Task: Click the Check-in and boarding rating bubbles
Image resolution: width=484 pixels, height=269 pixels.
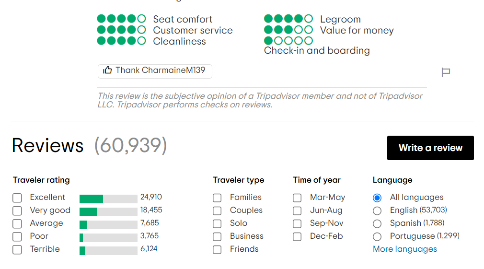Action: click(x=288, y=41)
